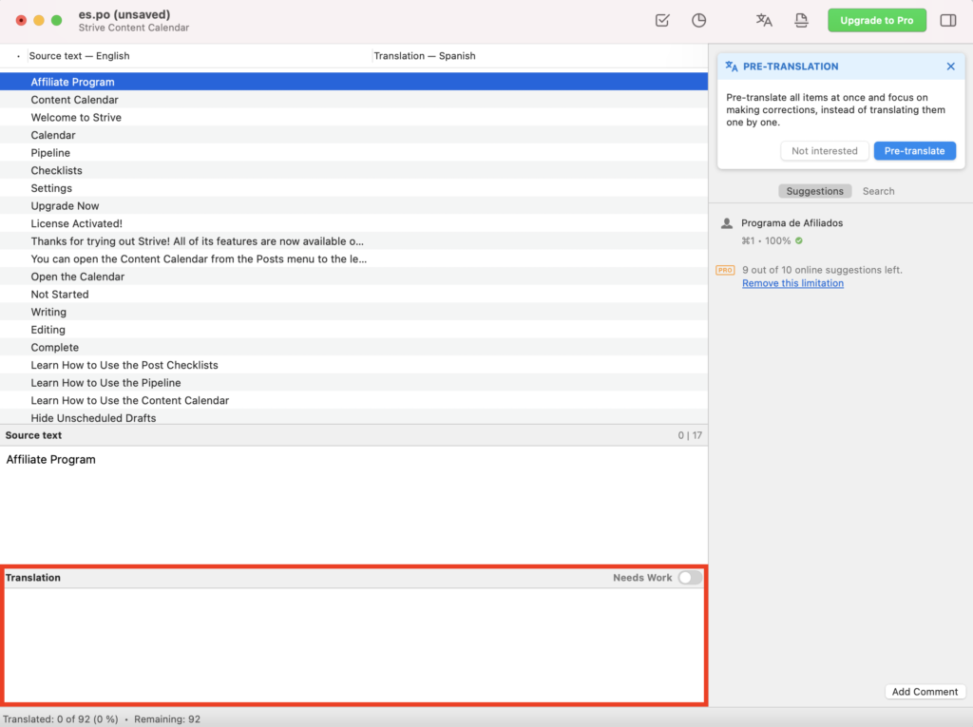Select the Suggestions tab
The height and width of the screenshot is (727, 973).
pos(814,191)
